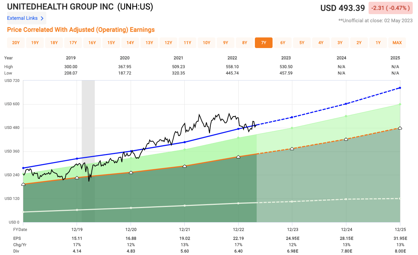
Task: Click the 2021 high value 509.23
Action: (178, 67)
